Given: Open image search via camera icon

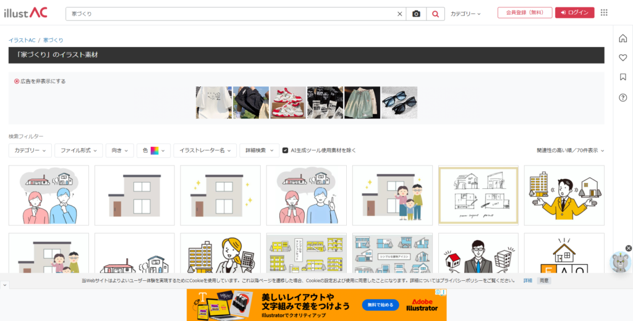Looking at the screenshot, I should pos(416,14).
